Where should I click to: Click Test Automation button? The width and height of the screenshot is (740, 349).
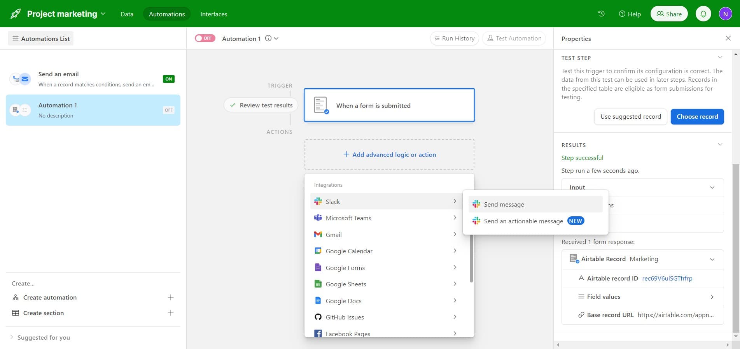pyautogui.click(x=514, y=38)
